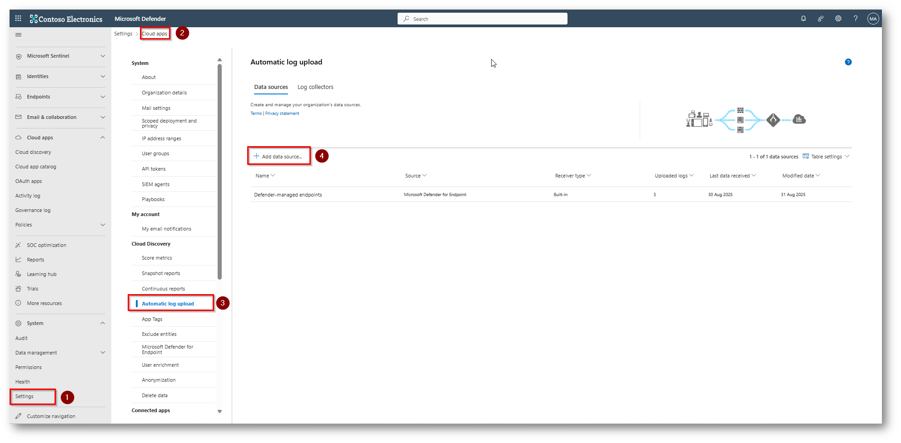Sort by Uploaded logs column header

pyautogui.click(x=674, y=176)
